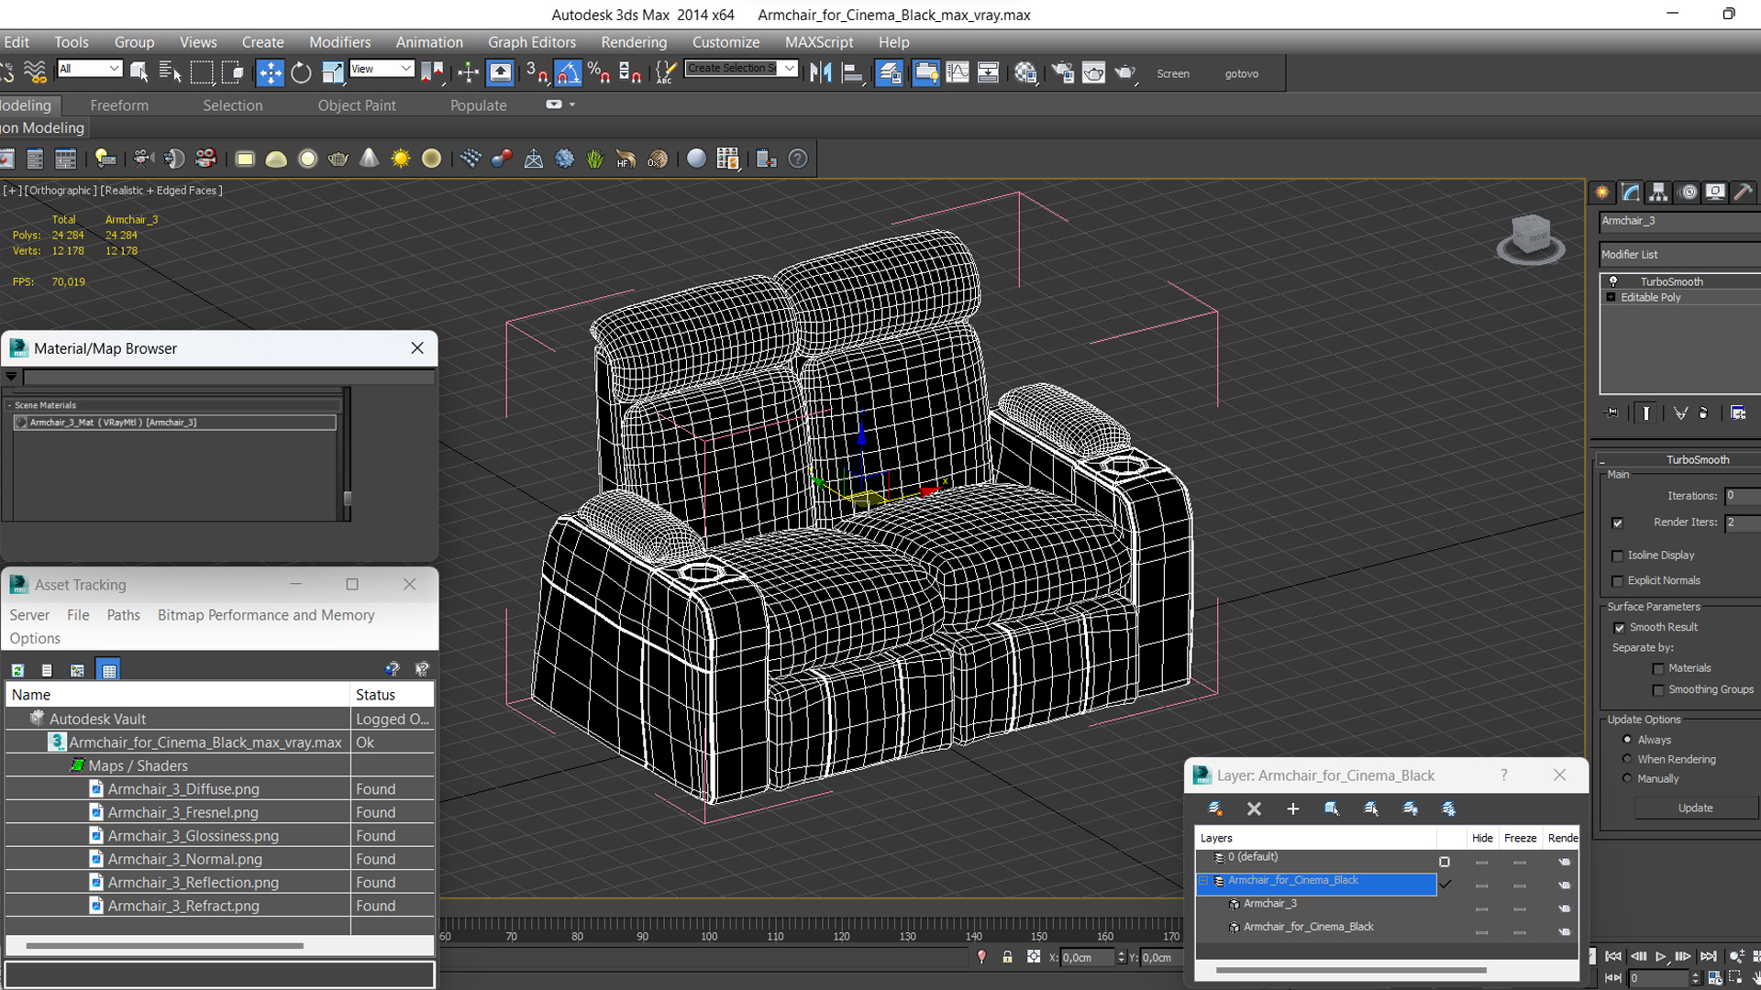The image size is (1761, 990).
Task: Collapse the Scene Materials group
Action: pyautogui.click(x=9, y=404)
